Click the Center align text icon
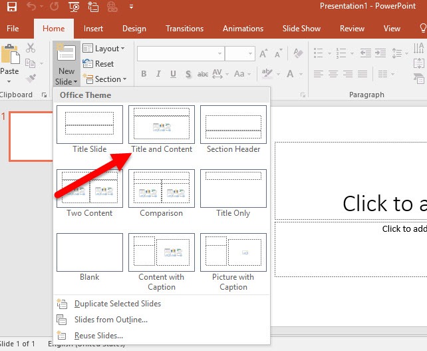427x351 pixels. point(333,74)
